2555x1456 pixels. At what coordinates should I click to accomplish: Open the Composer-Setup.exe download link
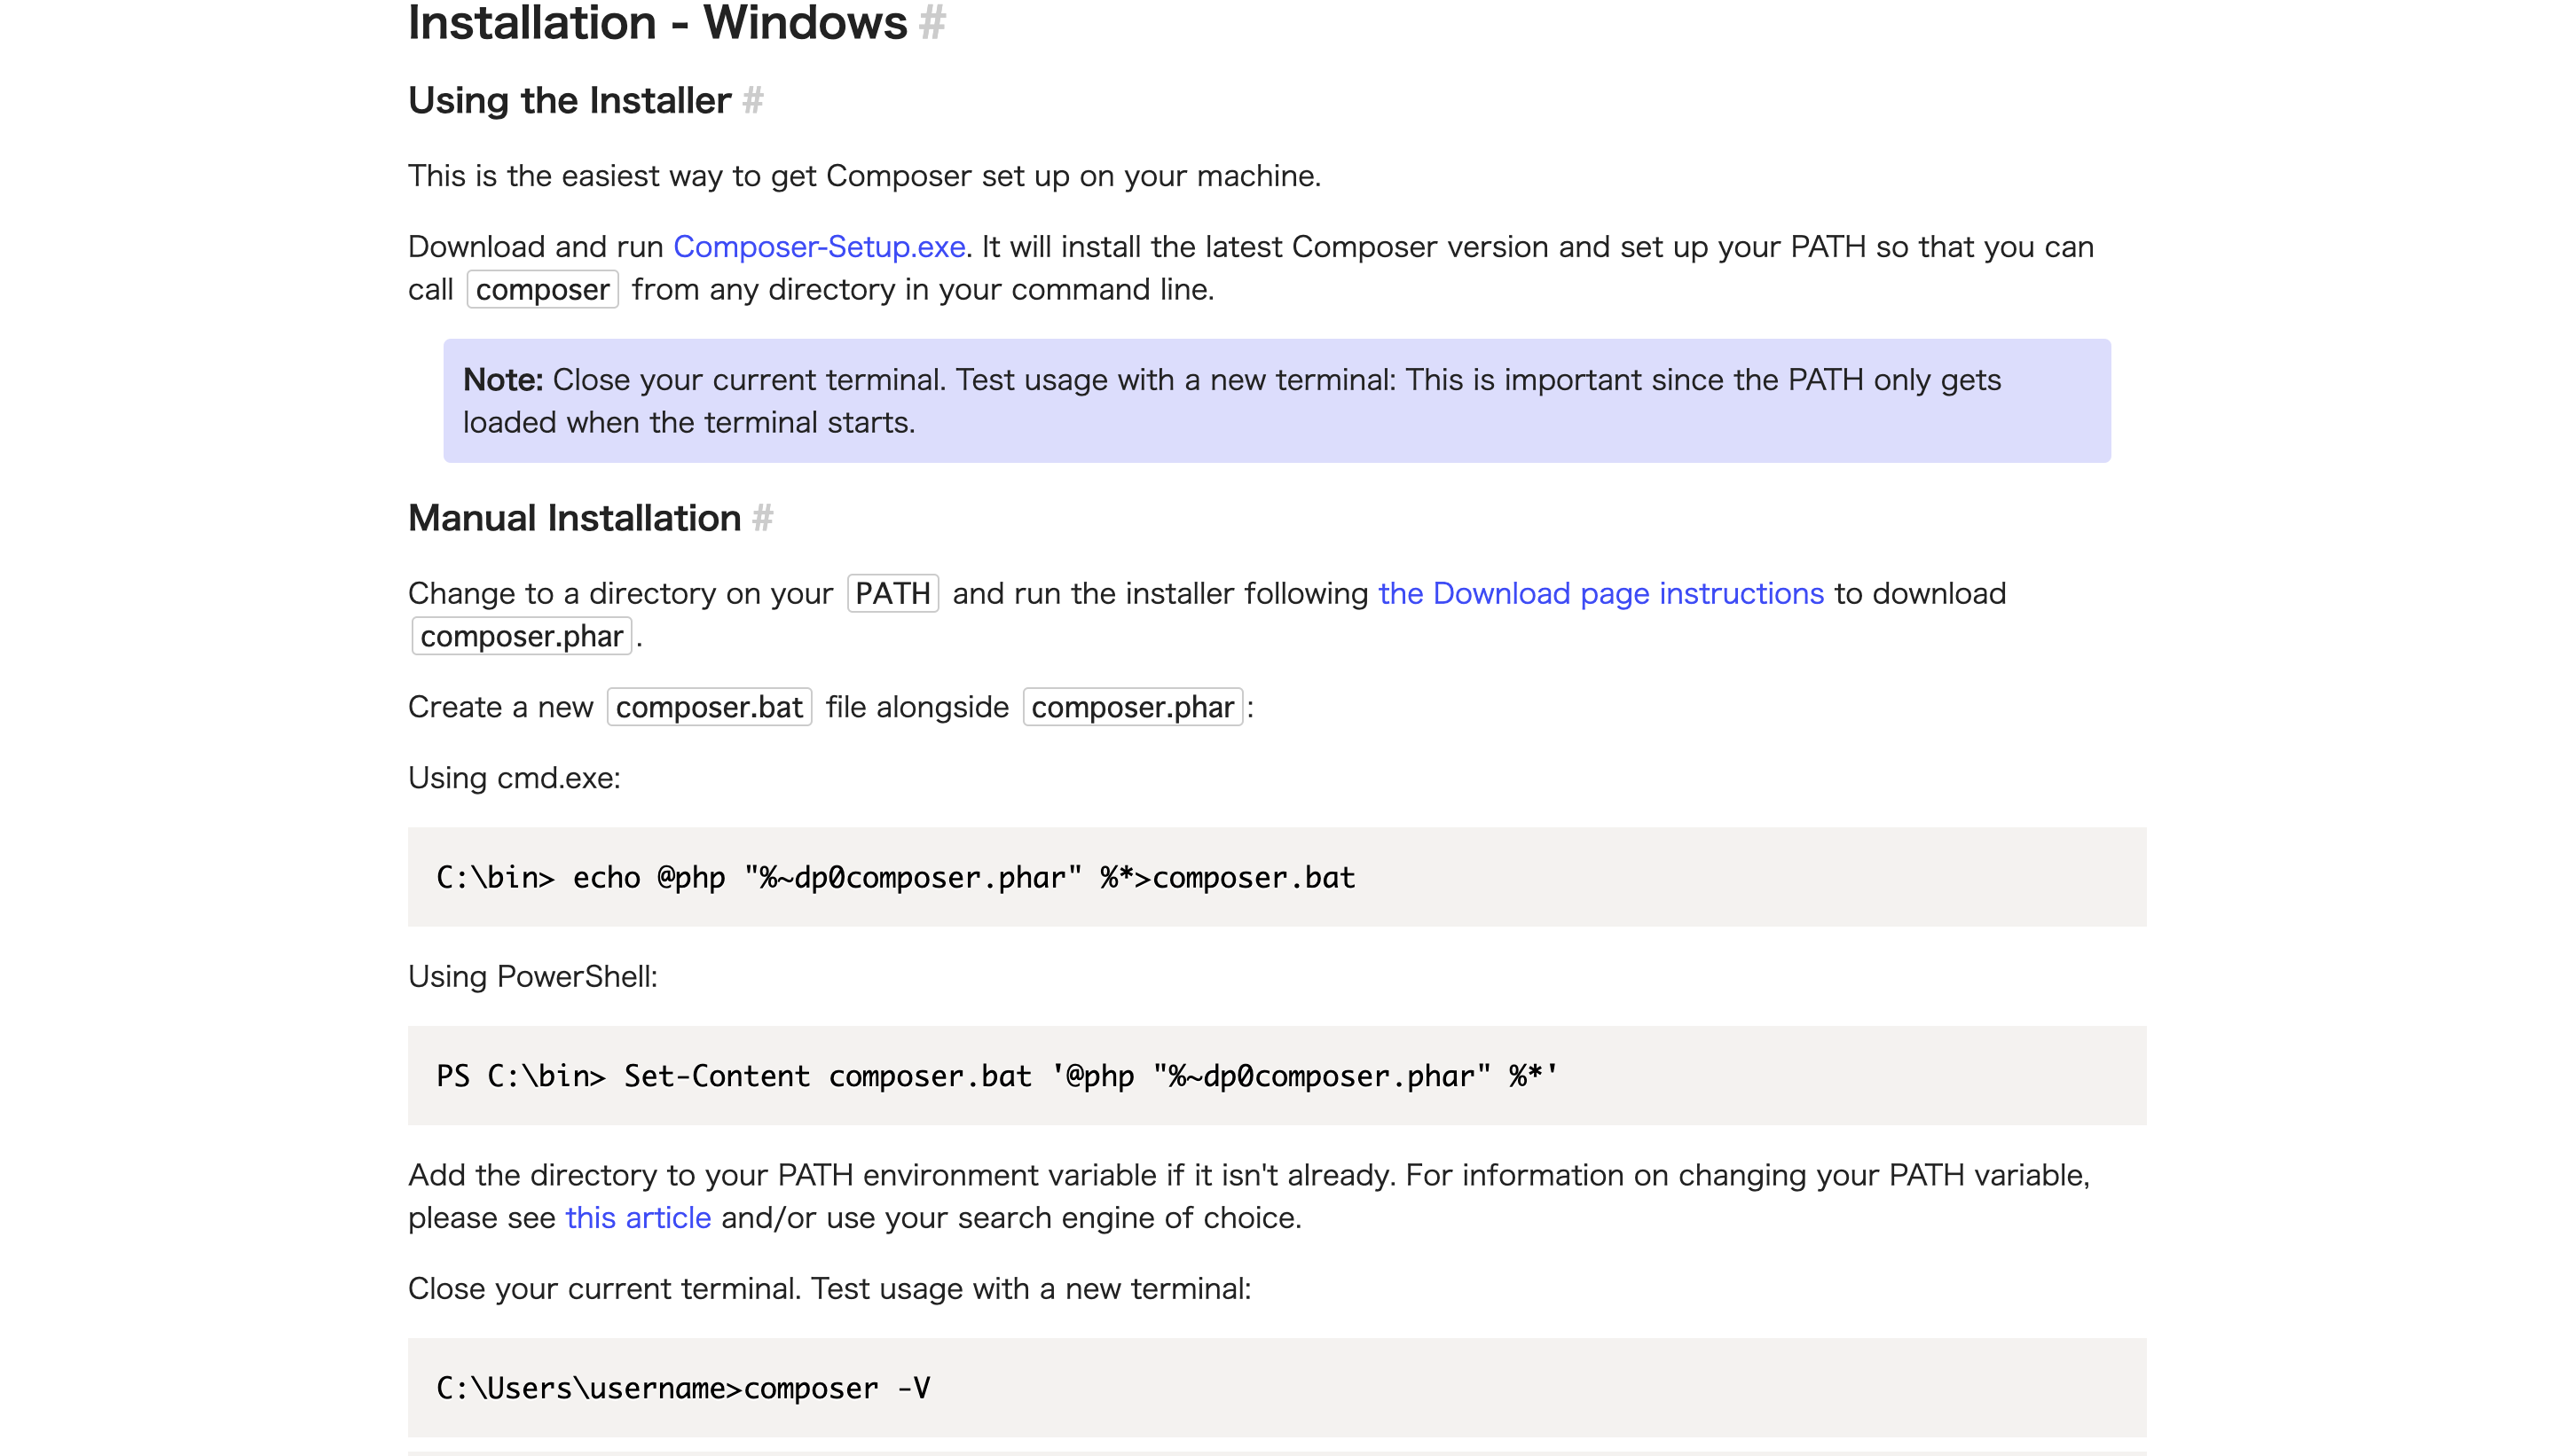click(x=818, y=246)
